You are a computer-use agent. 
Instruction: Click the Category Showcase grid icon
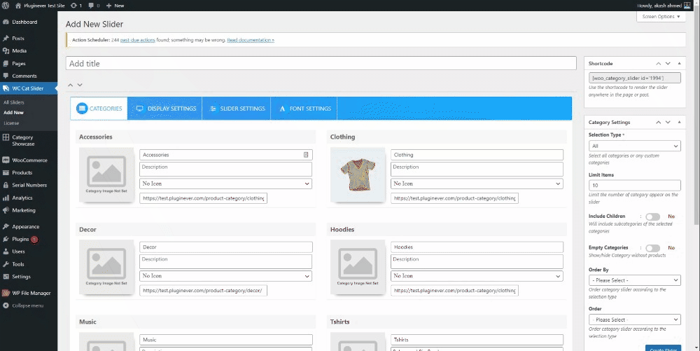(x=6, y=137)
